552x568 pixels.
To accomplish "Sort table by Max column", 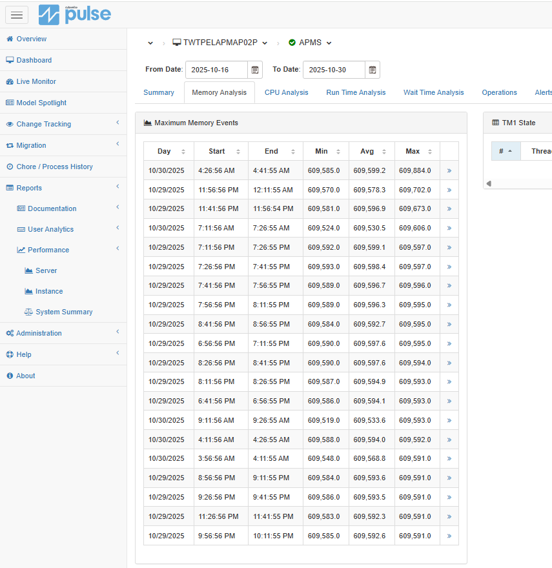I will [x=417, y=151].
